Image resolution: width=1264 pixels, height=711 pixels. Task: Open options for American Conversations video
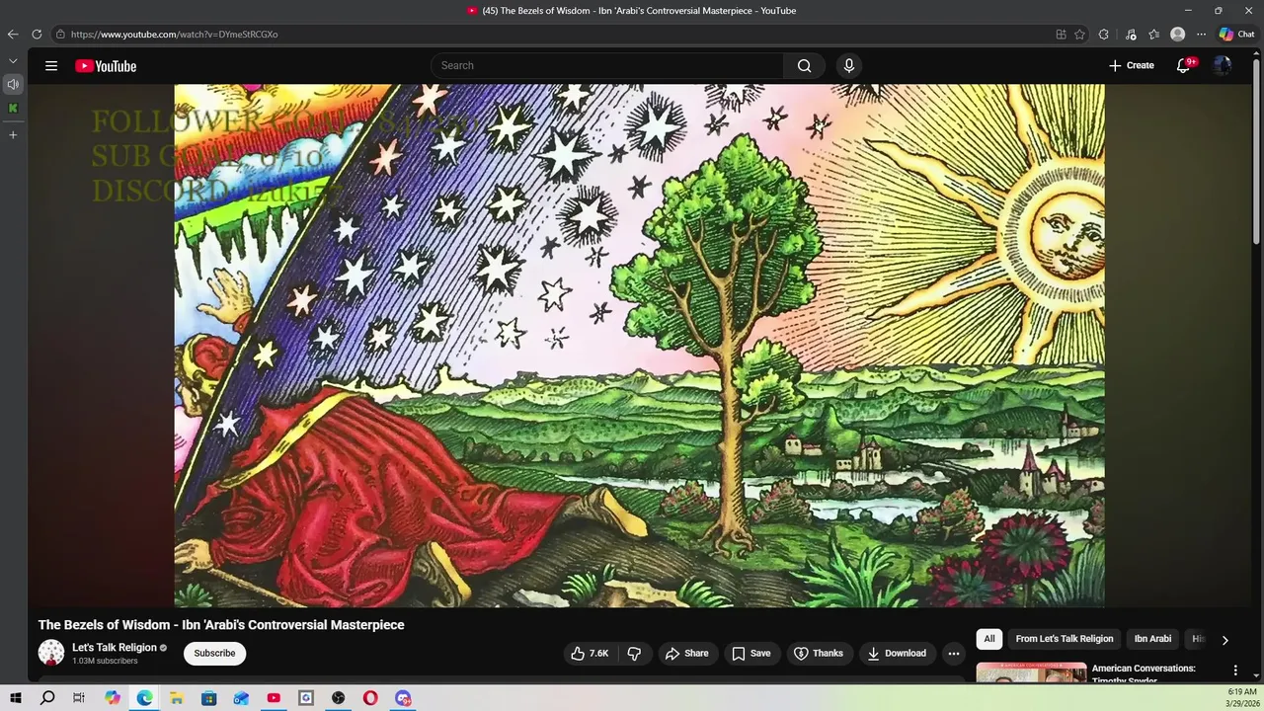(1234, 671)
